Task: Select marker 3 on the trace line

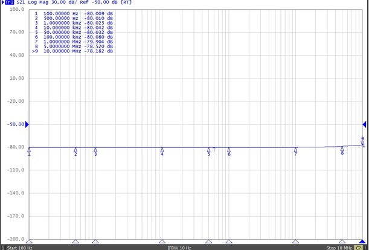Action: [x=95, y=150]
